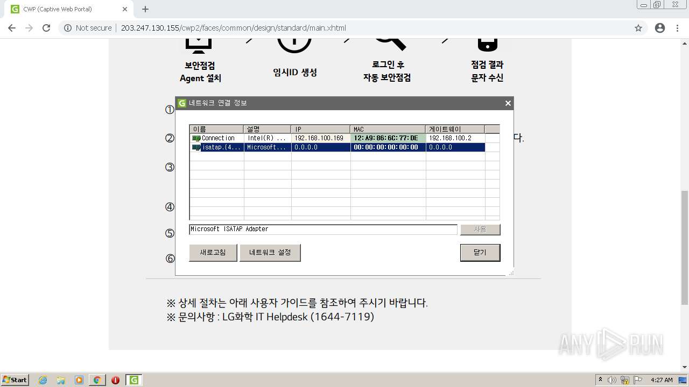This screenshot has width=689, height=387.
Task: Click the 새로고침 refresh button
Action: (x=213, y=253)
